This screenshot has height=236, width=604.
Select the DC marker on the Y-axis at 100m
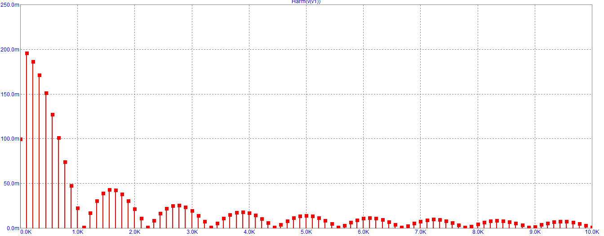click(x=21, y=139)
